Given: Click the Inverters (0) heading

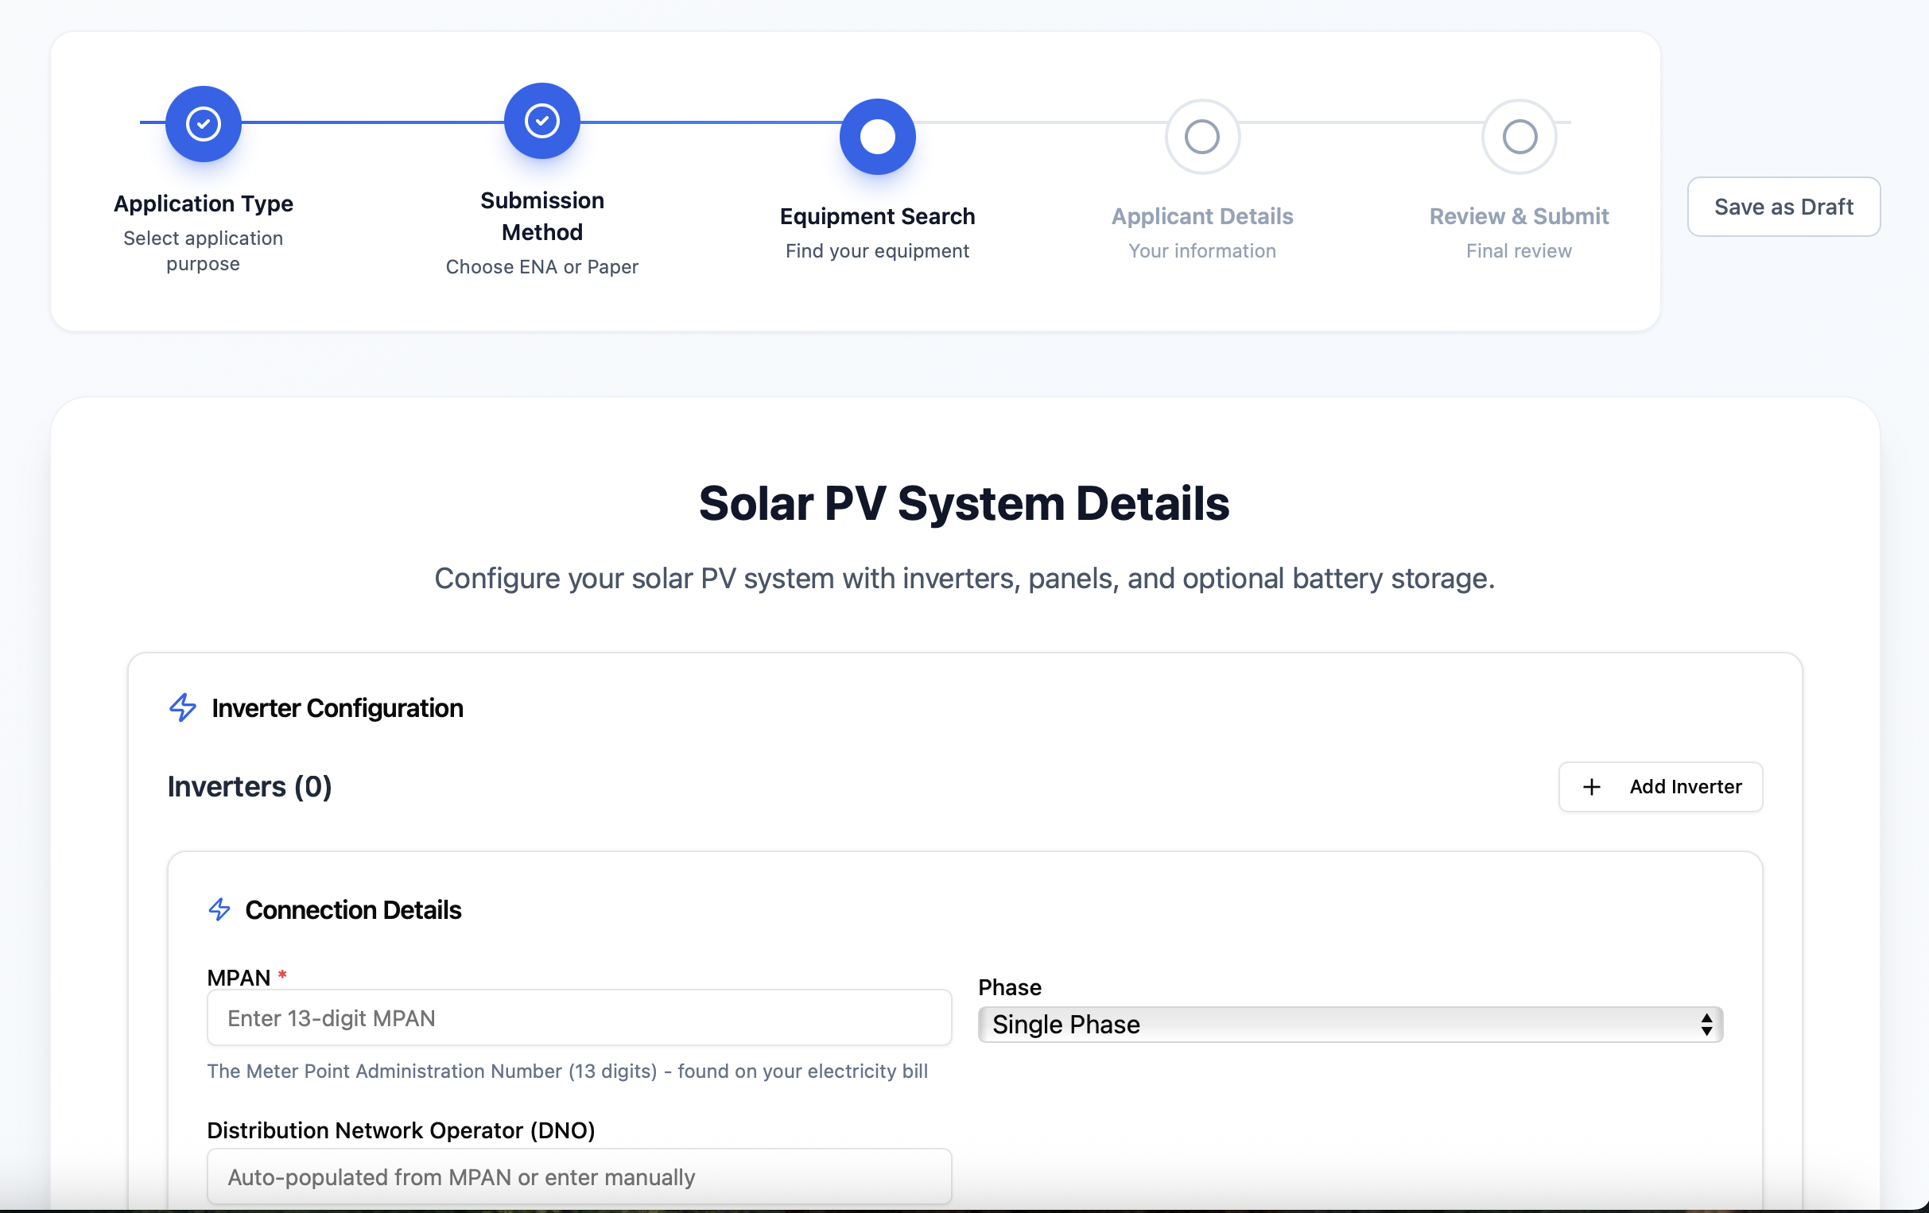Looking at the screenshot, I should [x=250, y=787].
